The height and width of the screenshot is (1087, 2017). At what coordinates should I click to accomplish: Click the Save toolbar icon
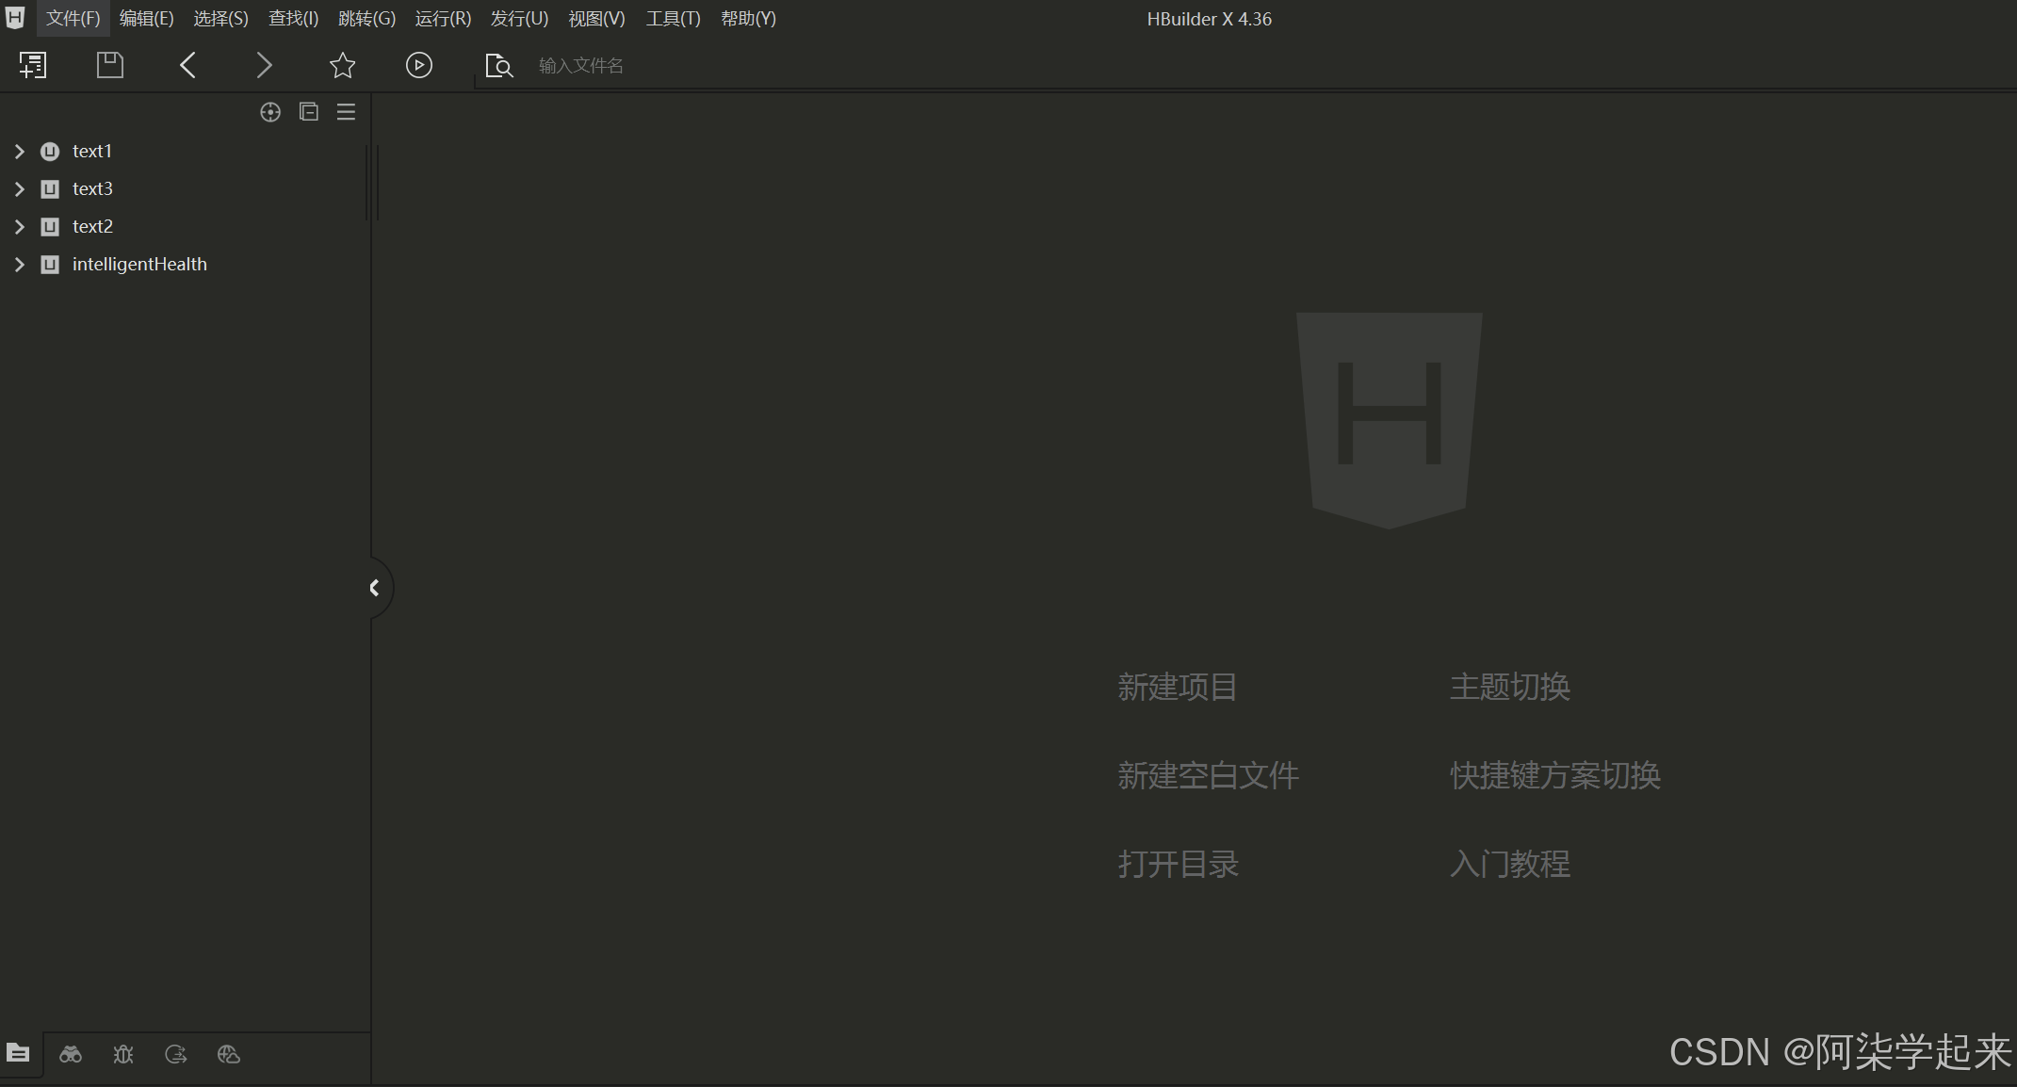point(110,65)
